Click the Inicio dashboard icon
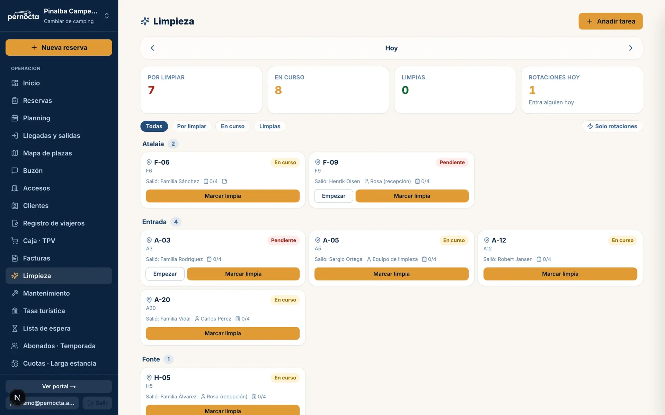This screenshot has height=415, width=665. [15, 83]
